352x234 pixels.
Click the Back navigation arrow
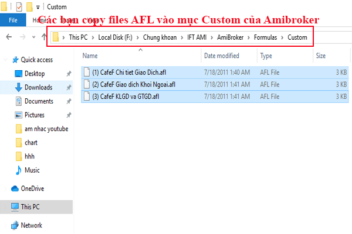coord(9,37)
